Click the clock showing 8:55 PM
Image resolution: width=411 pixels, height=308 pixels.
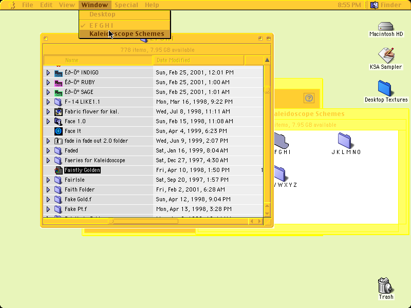349,5
